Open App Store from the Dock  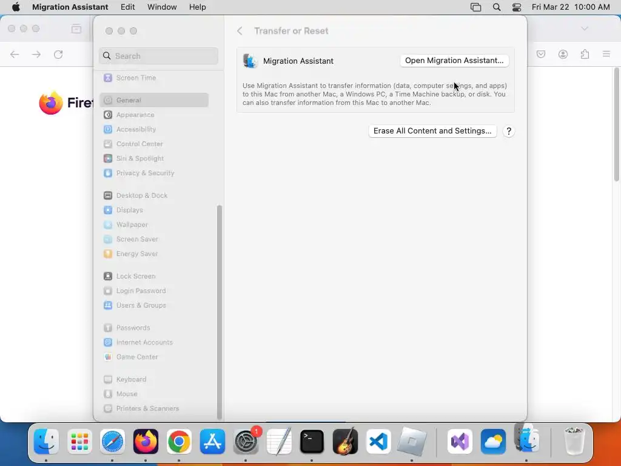tap(212, 442)
